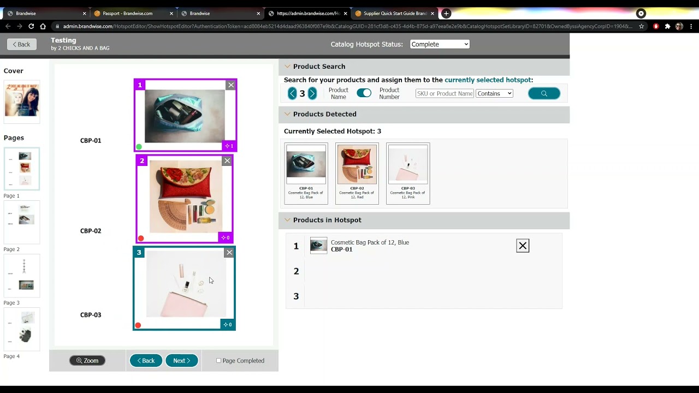Toggle Product Name / Product Number switch

364,93
